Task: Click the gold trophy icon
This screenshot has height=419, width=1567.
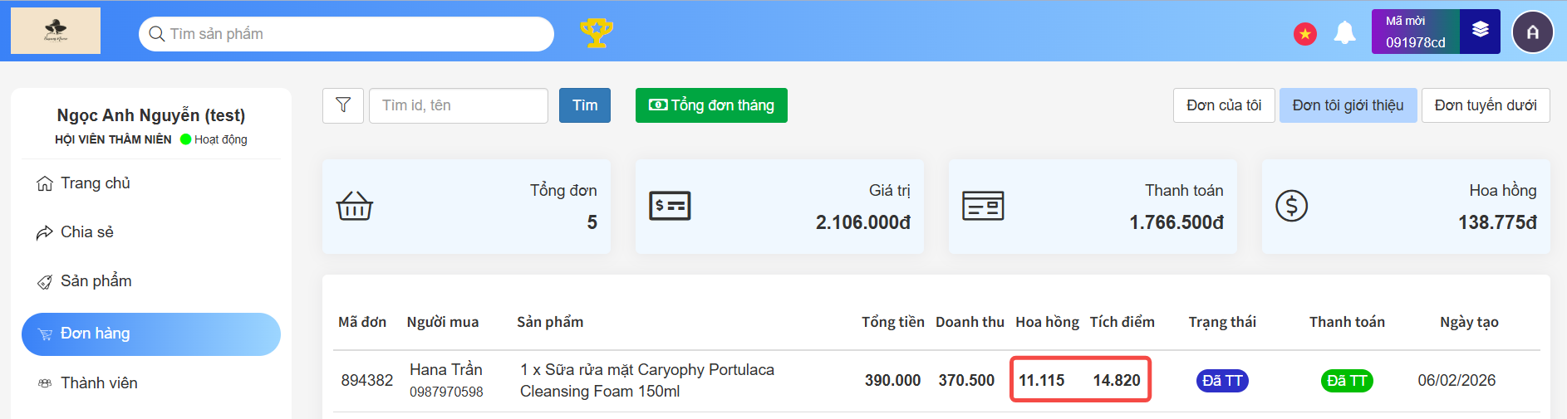Action: [597, 33]
